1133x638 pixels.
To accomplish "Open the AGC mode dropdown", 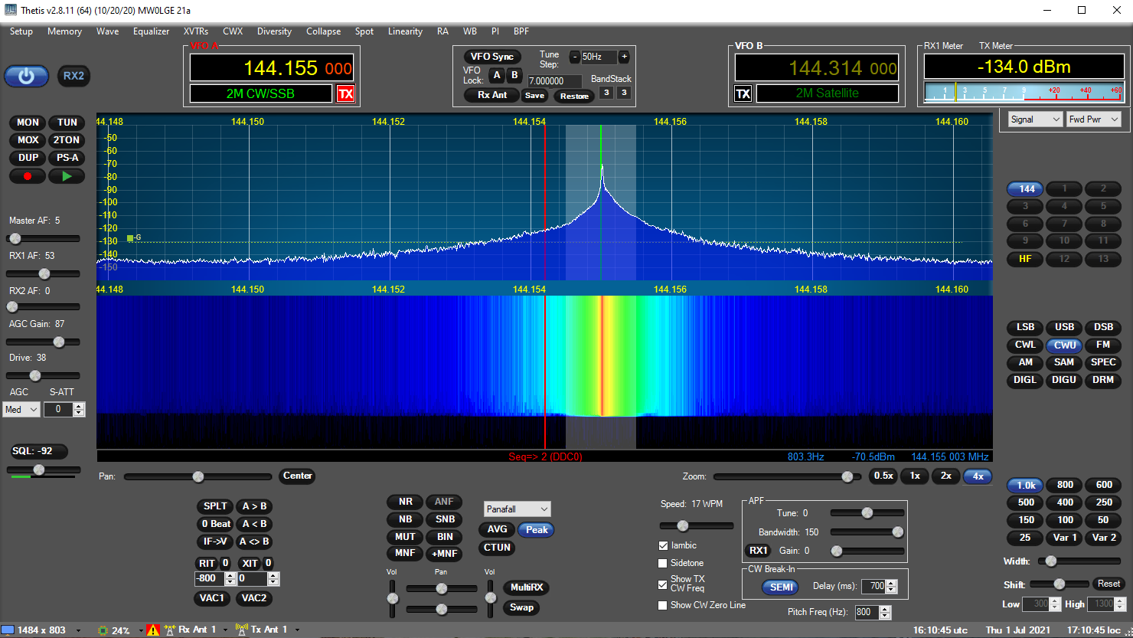I will point(21,410).
